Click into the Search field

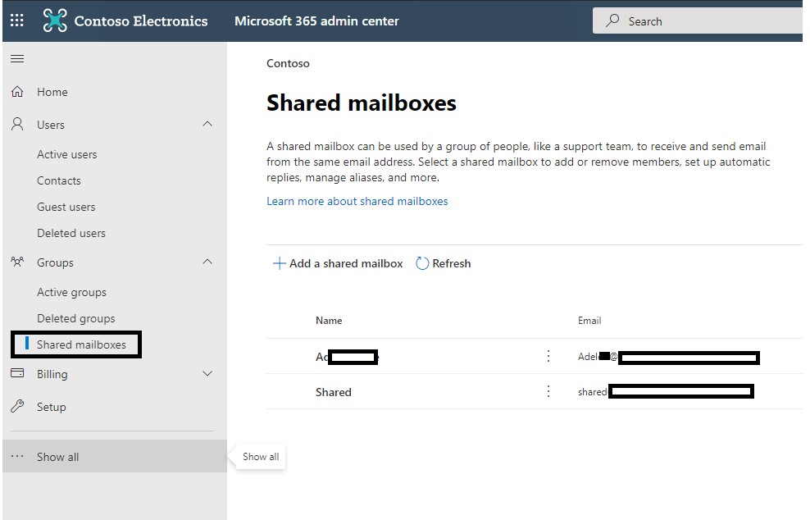pos(698,21)
